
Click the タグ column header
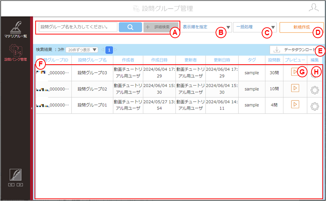[x=252, y=60]
